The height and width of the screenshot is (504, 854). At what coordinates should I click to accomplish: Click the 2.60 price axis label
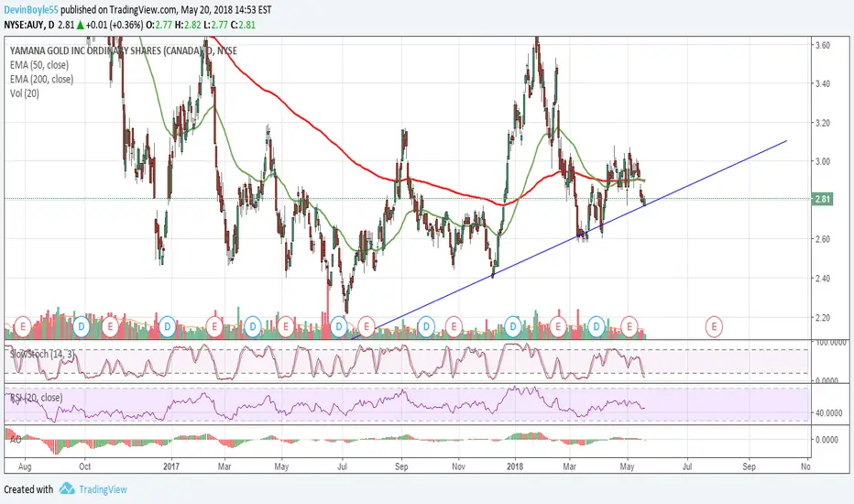pyautogui.click(x=823, y=239)
